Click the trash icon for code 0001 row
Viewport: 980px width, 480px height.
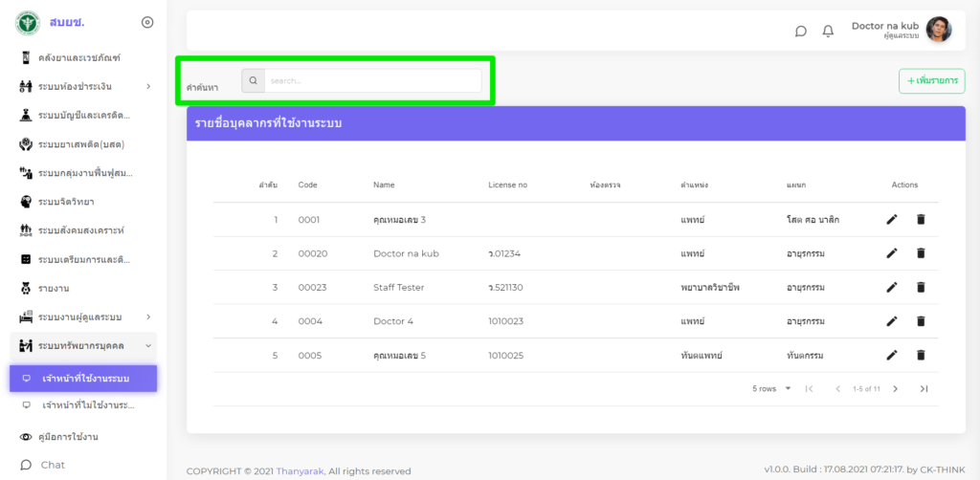[x=921, y=220]
